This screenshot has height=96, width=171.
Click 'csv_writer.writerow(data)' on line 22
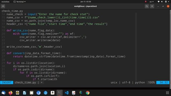[40, 40]
